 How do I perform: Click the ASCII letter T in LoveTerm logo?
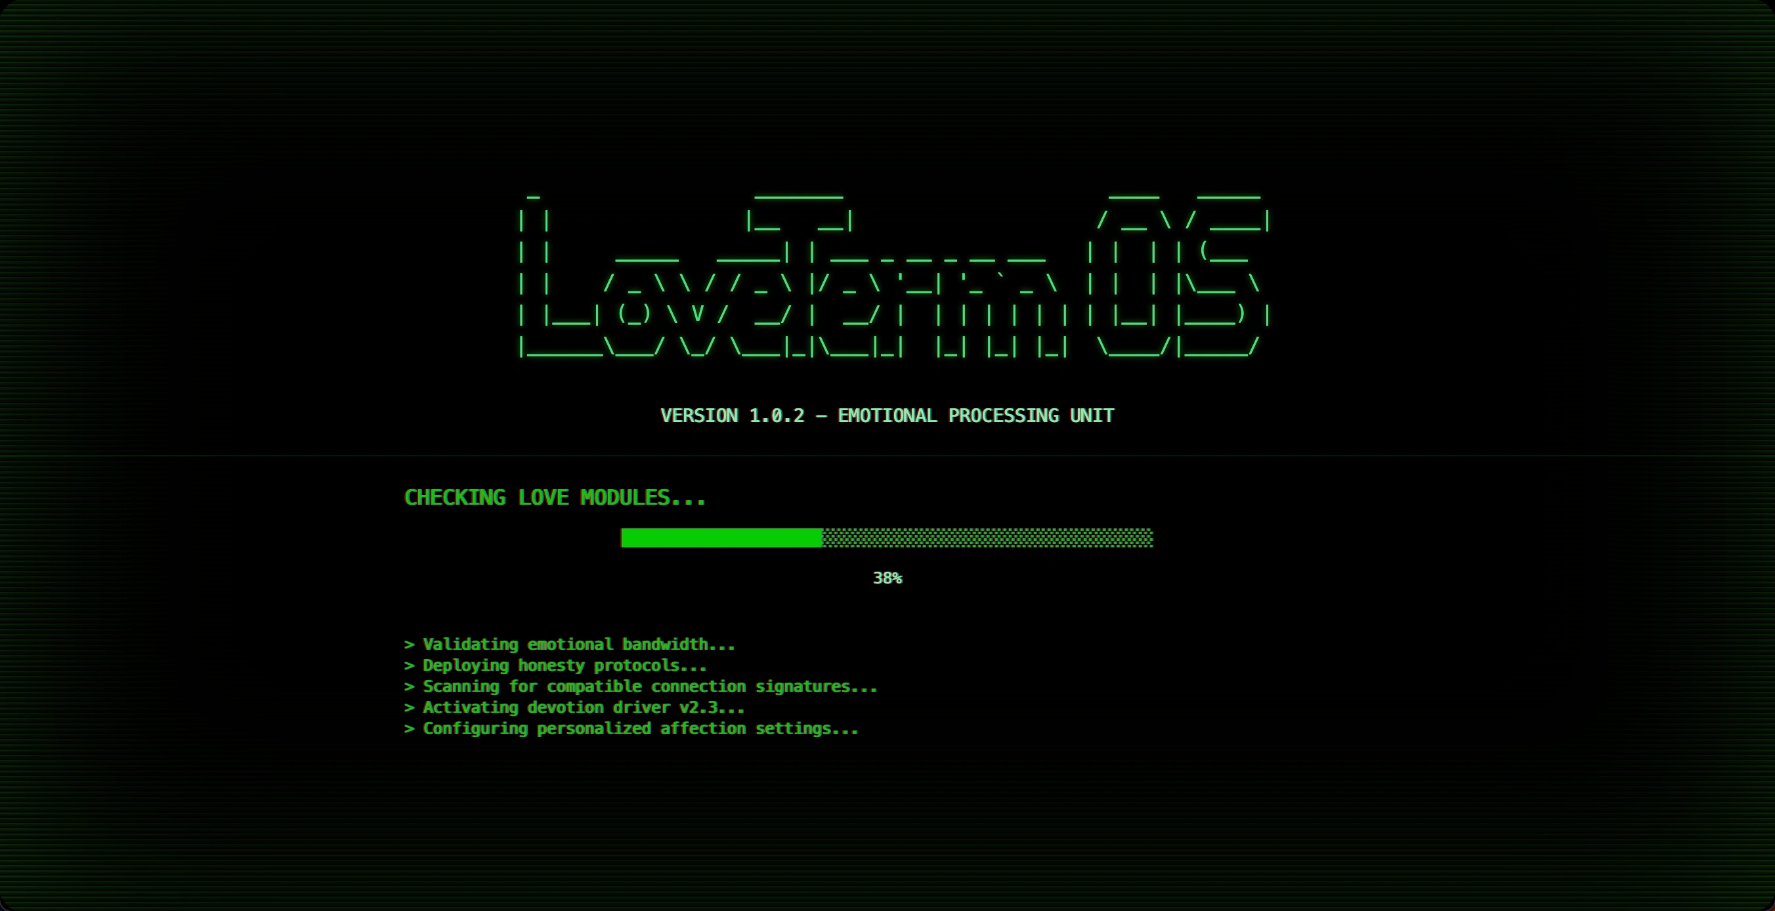click(x=800, y=276)
